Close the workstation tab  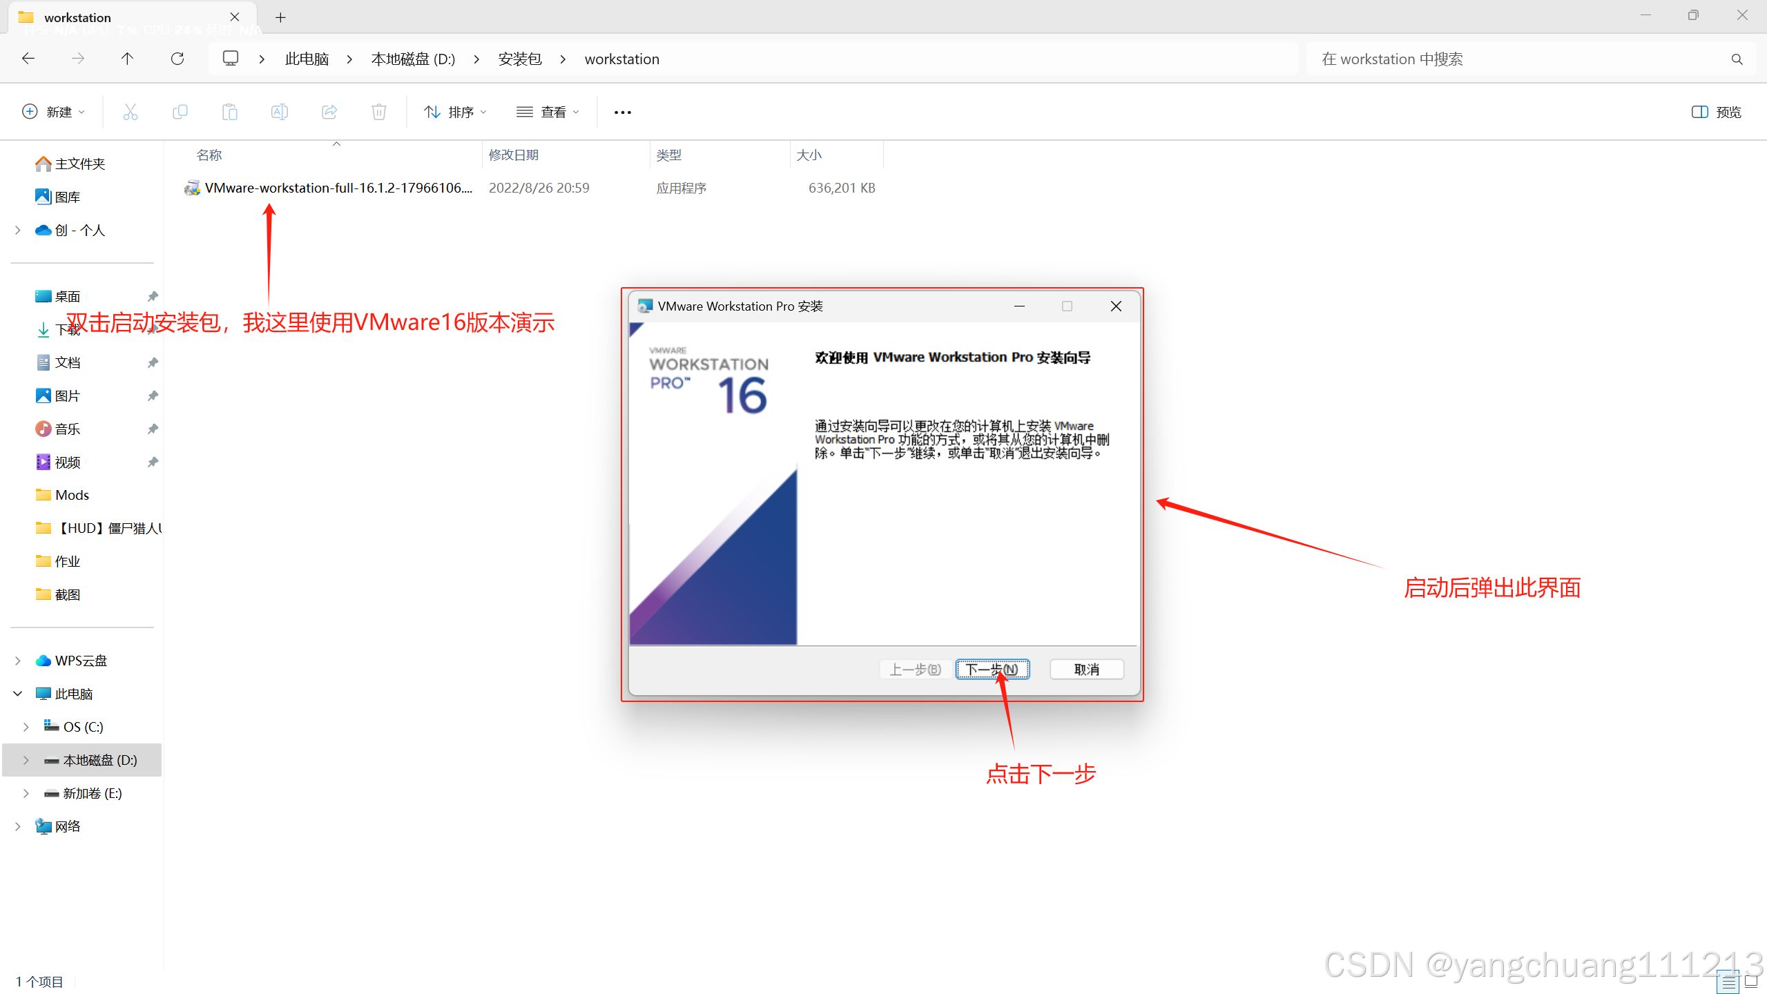point(235,17)
